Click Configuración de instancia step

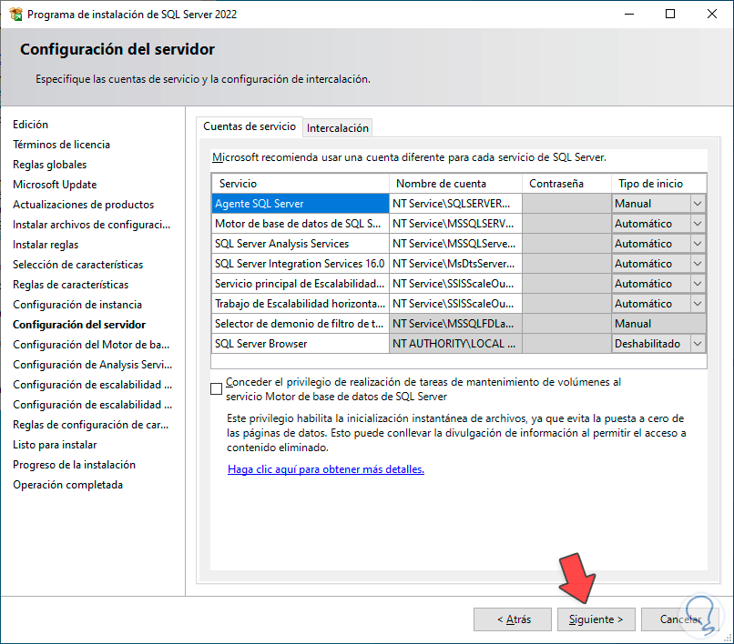pyautogui.click(x=77, y=305)
